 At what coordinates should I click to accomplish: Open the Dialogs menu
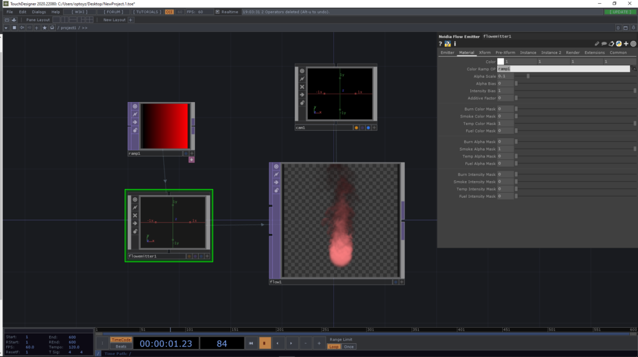point(39,12)
